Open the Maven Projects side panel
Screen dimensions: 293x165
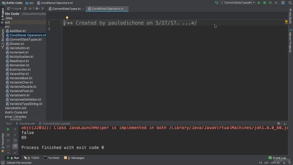pos(290,41)
